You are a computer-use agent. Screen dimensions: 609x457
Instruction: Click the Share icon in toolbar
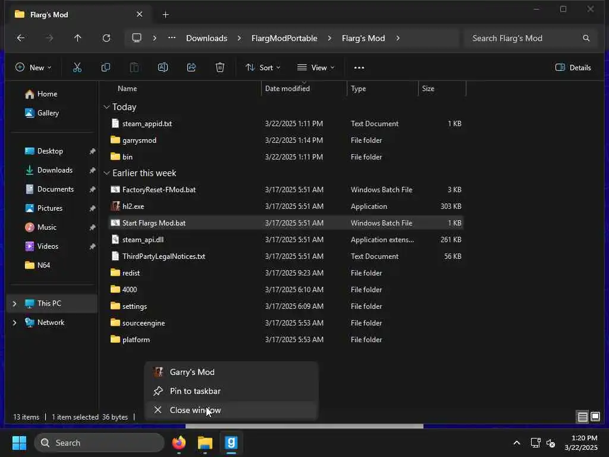pos(192,68)
